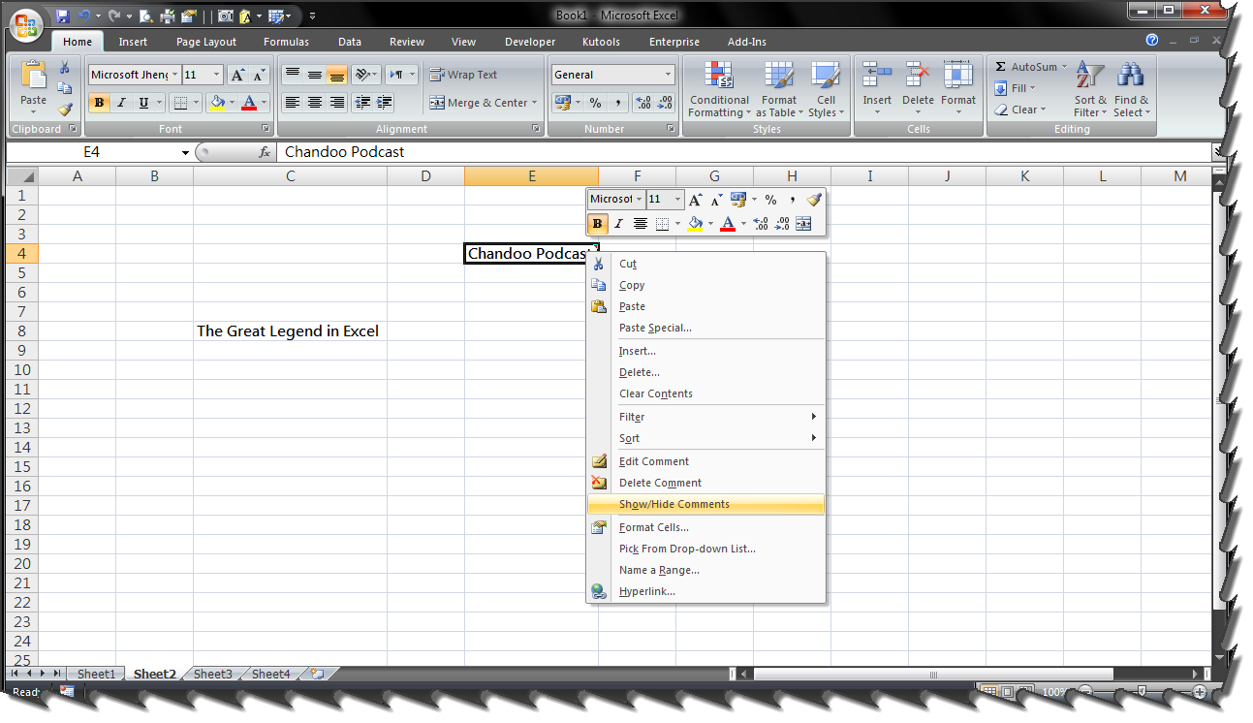Open the General number format dropdown
This screenshot has width=1253, height=723.
[612, 74]
